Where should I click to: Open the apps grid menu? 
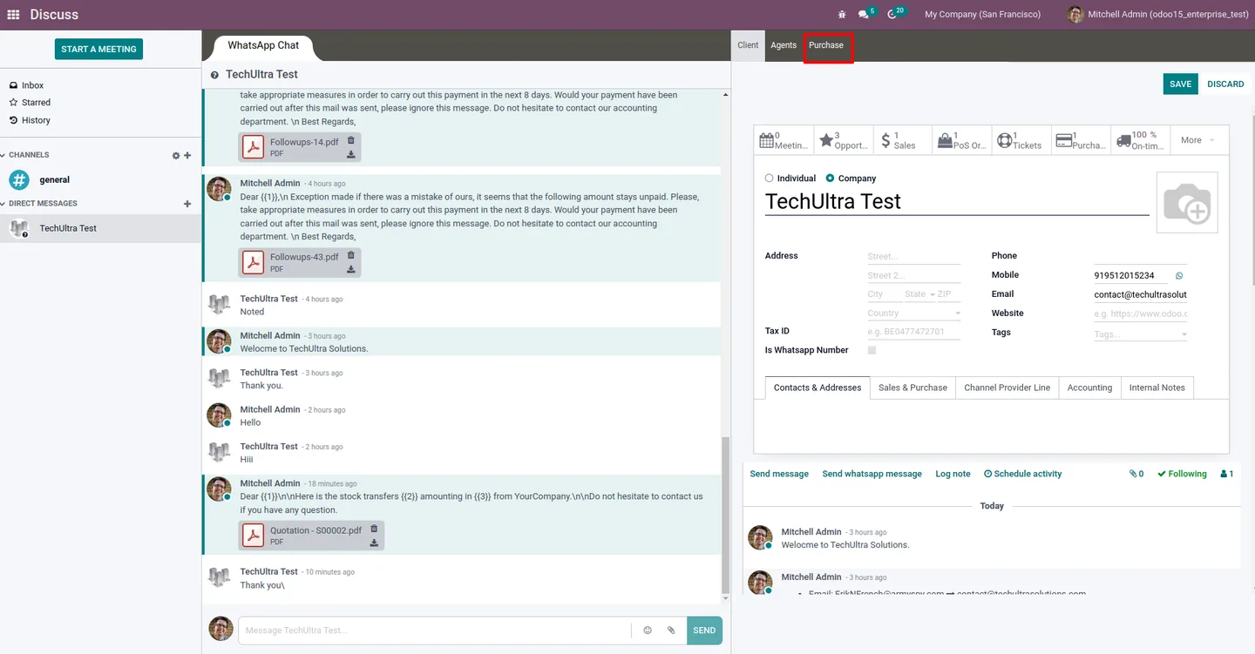[x=13, y=15]
